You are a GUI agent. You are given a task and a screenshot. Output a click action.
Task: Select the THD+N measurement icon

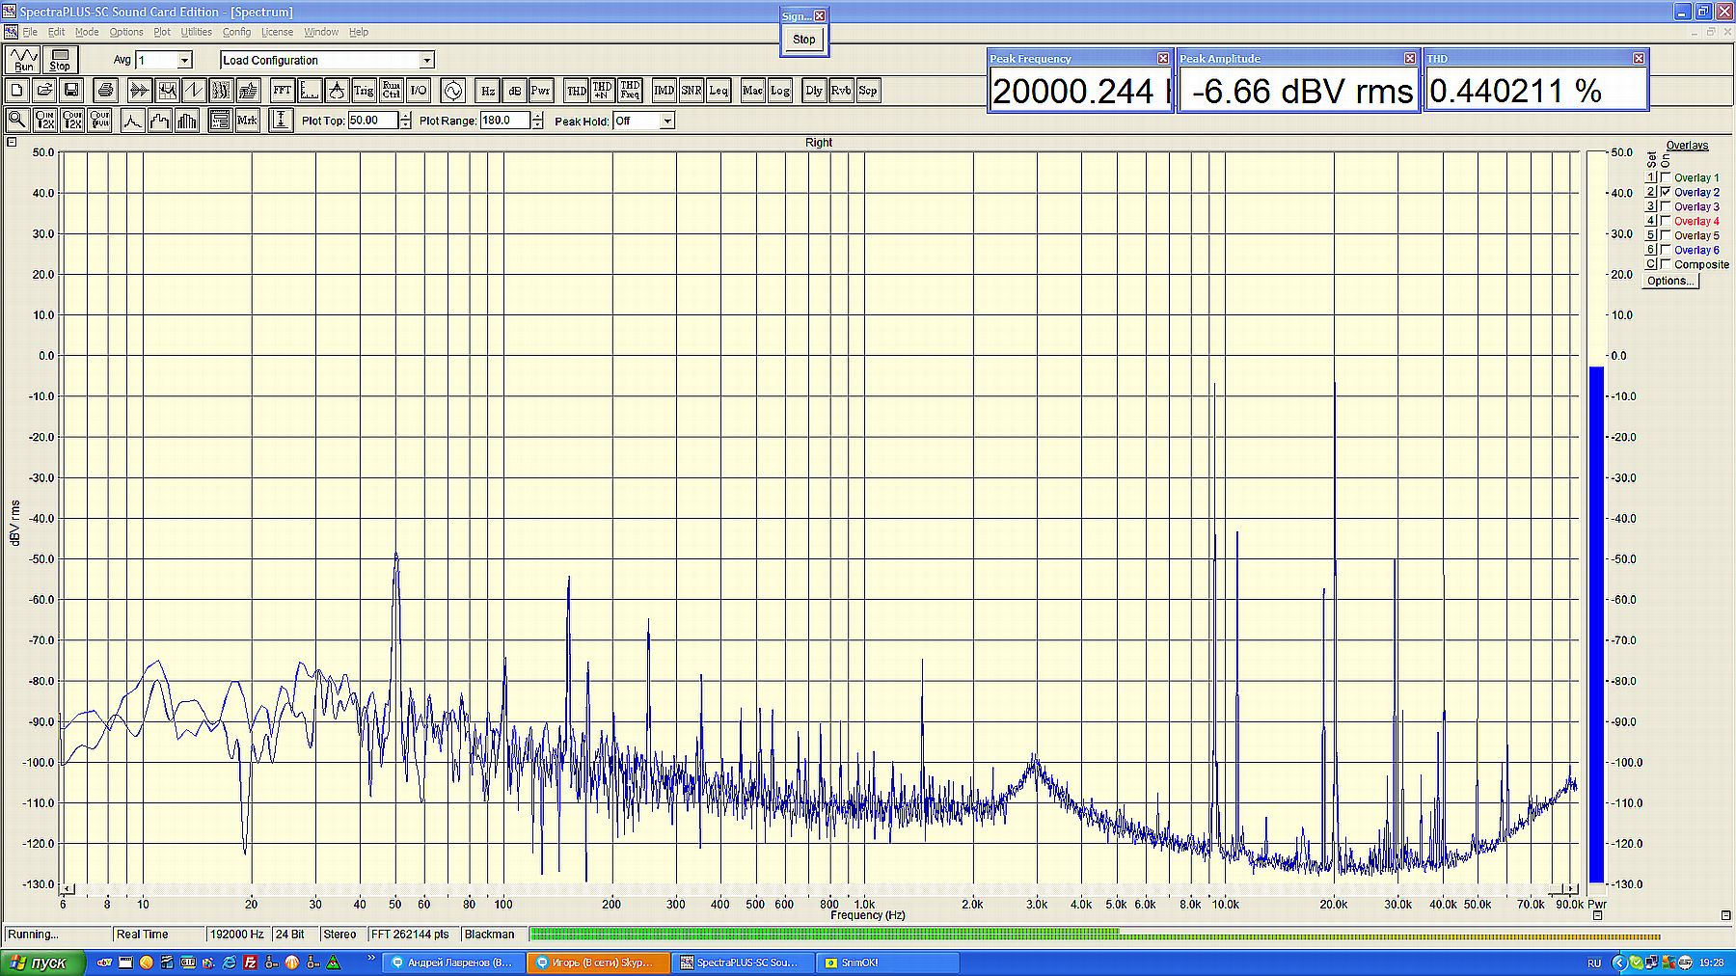[602, 91]
